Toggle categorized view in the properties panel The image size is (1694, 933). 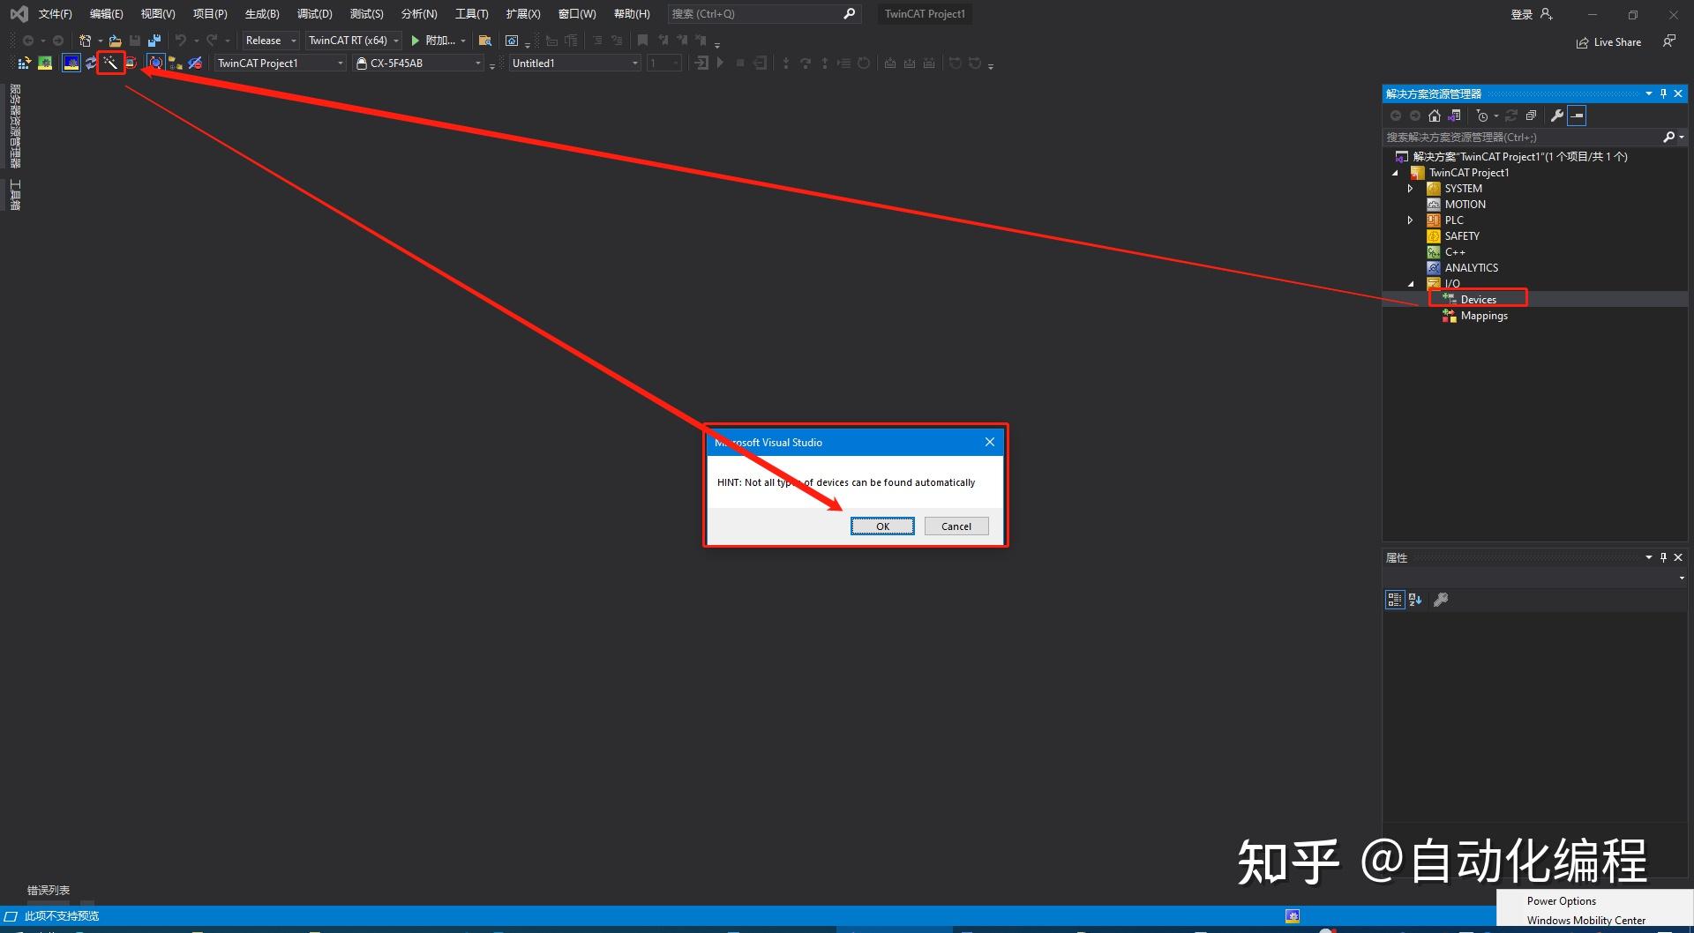point(1394,600)
